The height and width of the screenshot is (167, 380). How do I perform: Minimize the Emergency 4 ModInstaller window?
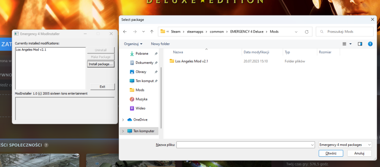tap(85, 34)
